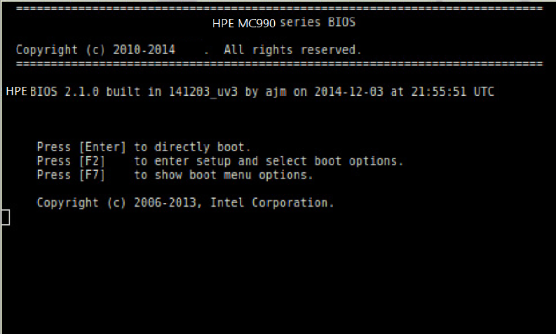Click the [F2] key label
The image size is (556, 334).
coord(92,161)
